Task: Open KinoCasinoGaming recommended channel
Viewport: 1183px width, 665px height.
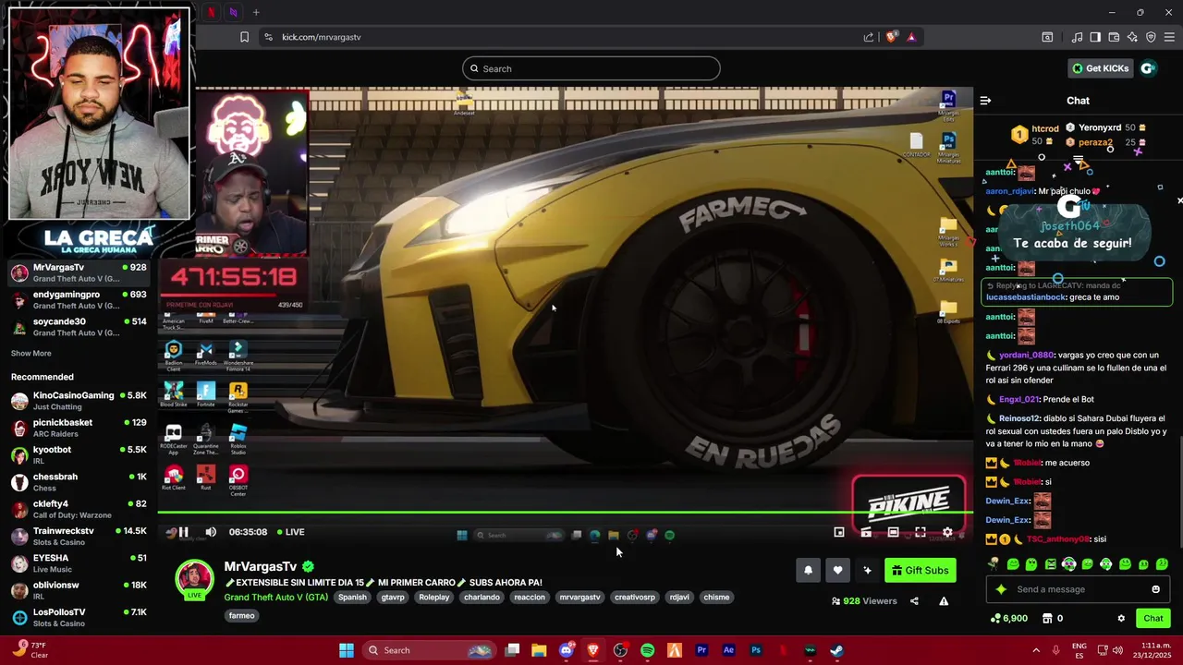Action: click(x=79, y=401)
